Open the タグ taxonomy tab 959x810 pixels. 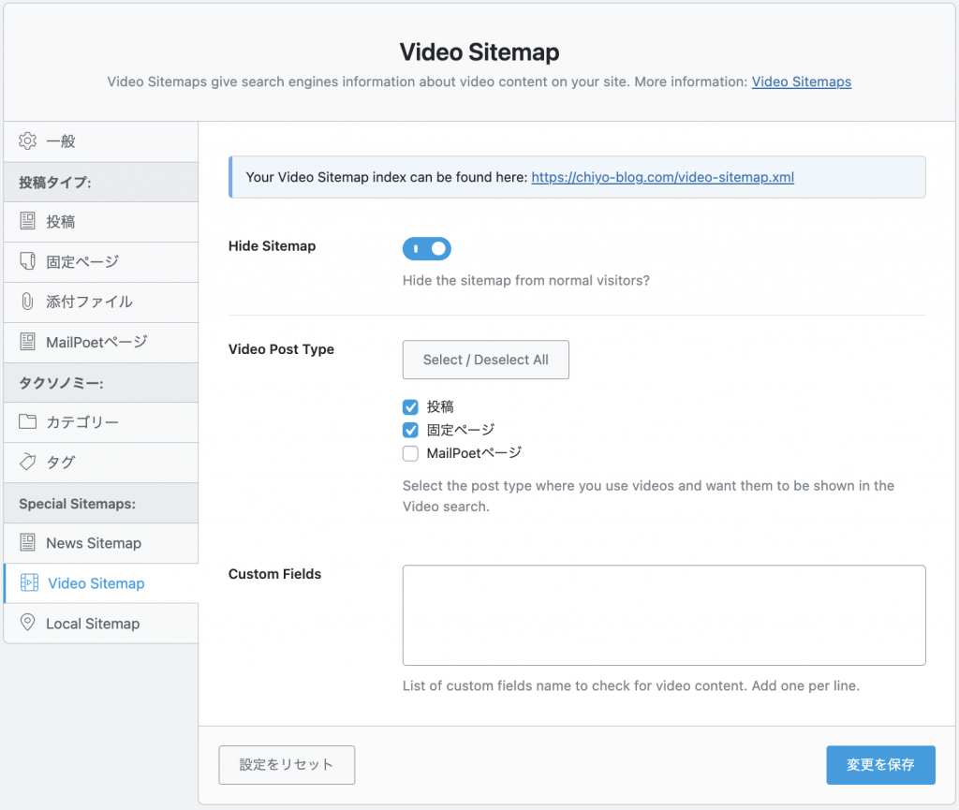(x=101, y=463)
